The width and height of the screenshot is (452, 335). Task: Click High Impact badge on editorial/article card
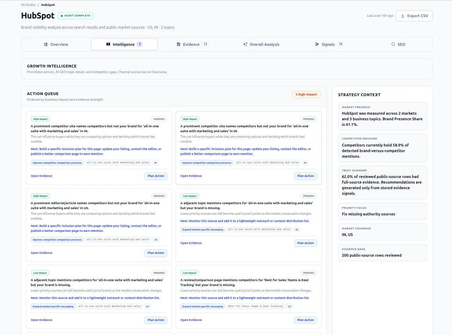pyautogui.click(x=40, y=196)
